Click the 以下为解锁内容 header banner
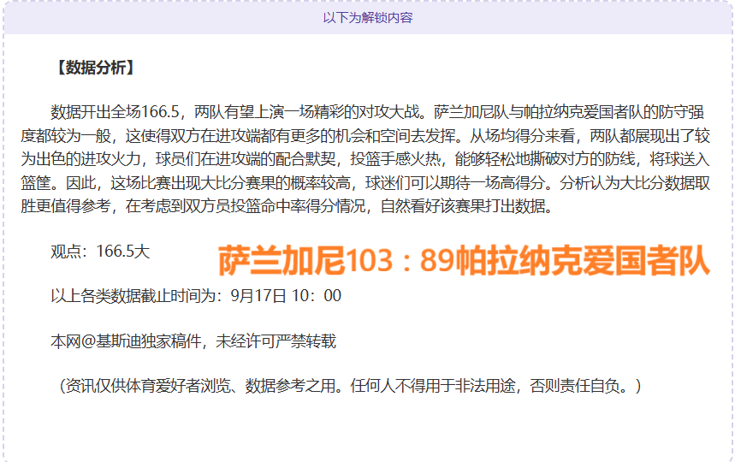Viewport: 735px width, 462px height. (368, 18)
